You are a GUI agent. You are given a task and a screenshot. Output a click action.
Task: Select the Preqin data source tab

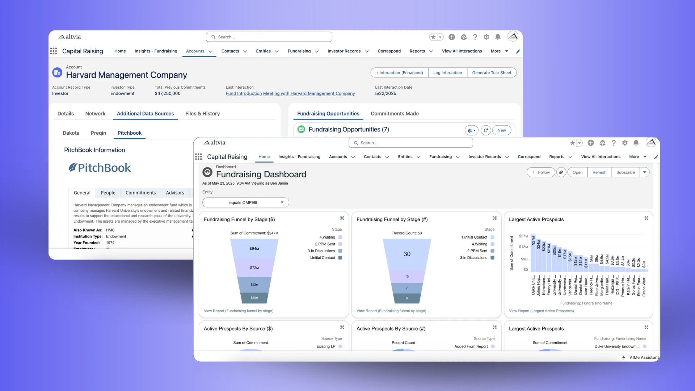click(x=98, y=133)
